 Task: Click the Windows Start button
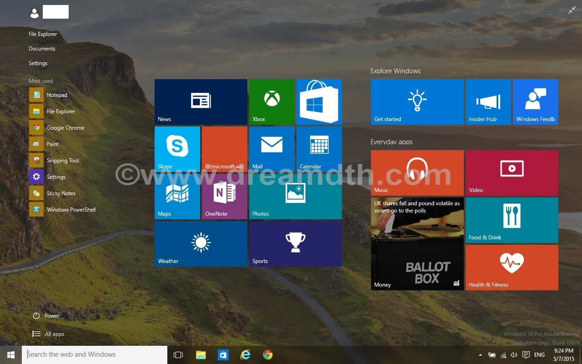(x=11, y=355)
